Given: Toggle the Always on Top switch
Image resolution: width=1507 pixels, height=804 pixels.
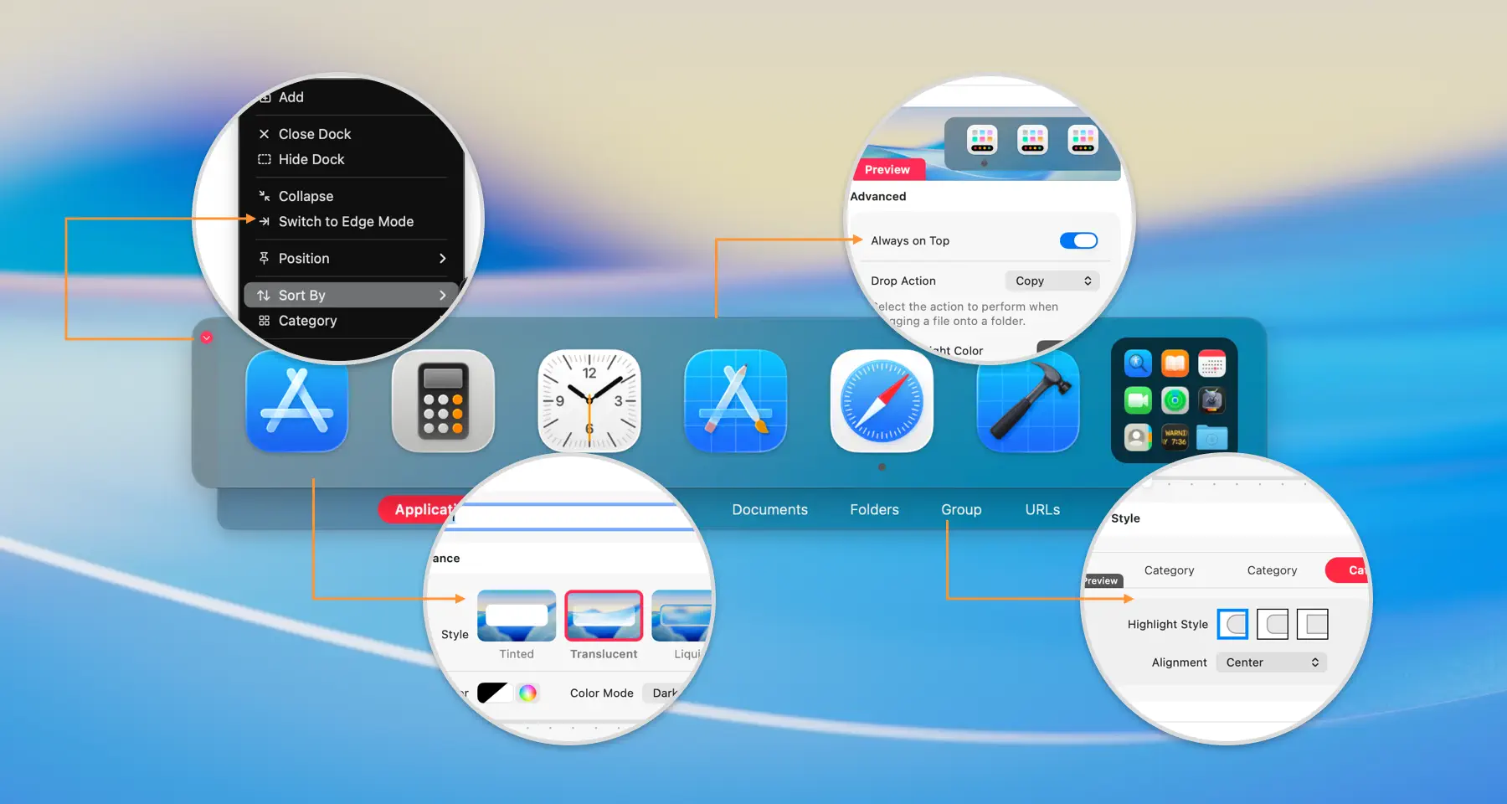Looking at the screenshot, I should coord(1078,240).
